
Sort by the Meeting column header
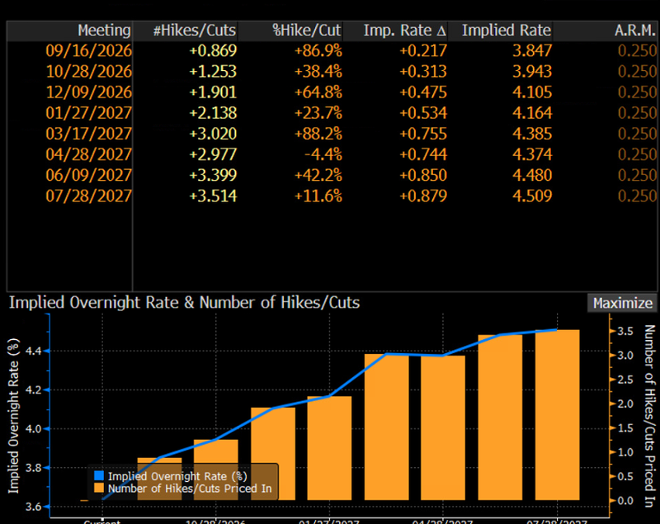[x=69, y=31]
